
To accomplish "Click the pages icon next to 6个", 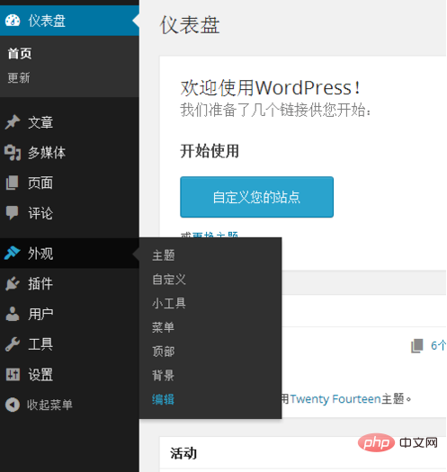I will 417,346.
